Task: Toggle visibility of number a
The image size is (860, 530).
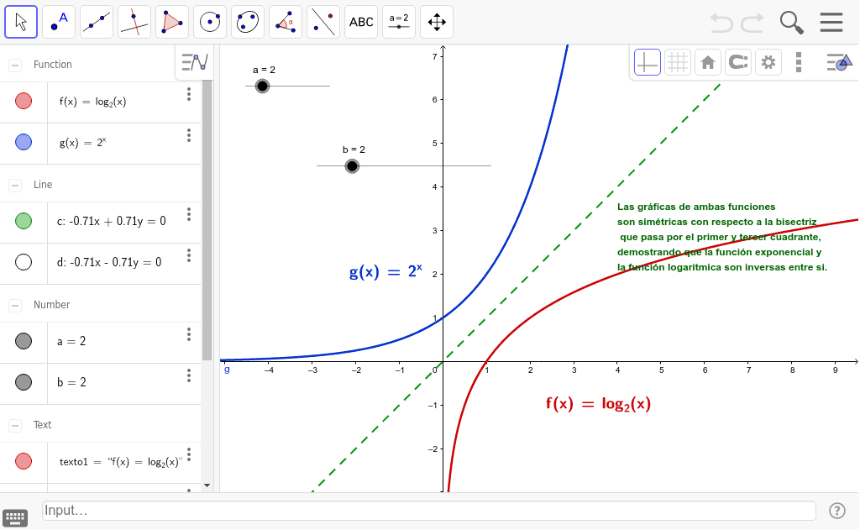Action: click(x=24, y=341)
